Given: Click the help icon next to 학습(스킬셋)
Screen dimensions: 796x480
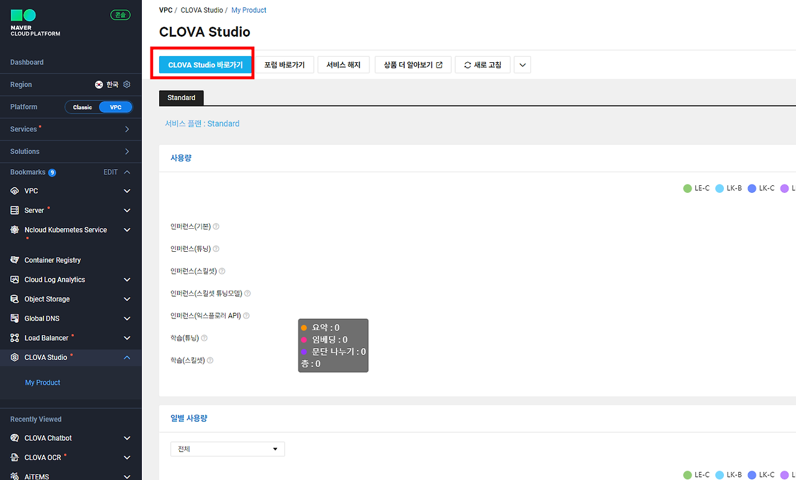Looking at the screenshot, I should 210,361.
